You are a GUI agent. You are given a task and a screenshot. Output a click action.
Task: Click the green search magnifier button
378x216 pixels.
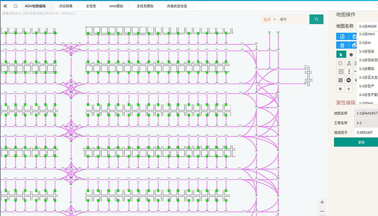click(316, 19)
